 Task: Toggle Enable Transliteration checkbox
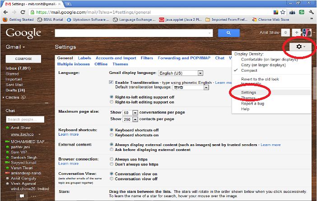111,82
